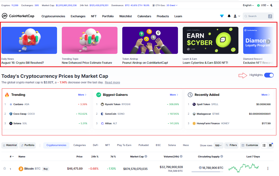Open the Products nav menu

click(x=163, y=16)
